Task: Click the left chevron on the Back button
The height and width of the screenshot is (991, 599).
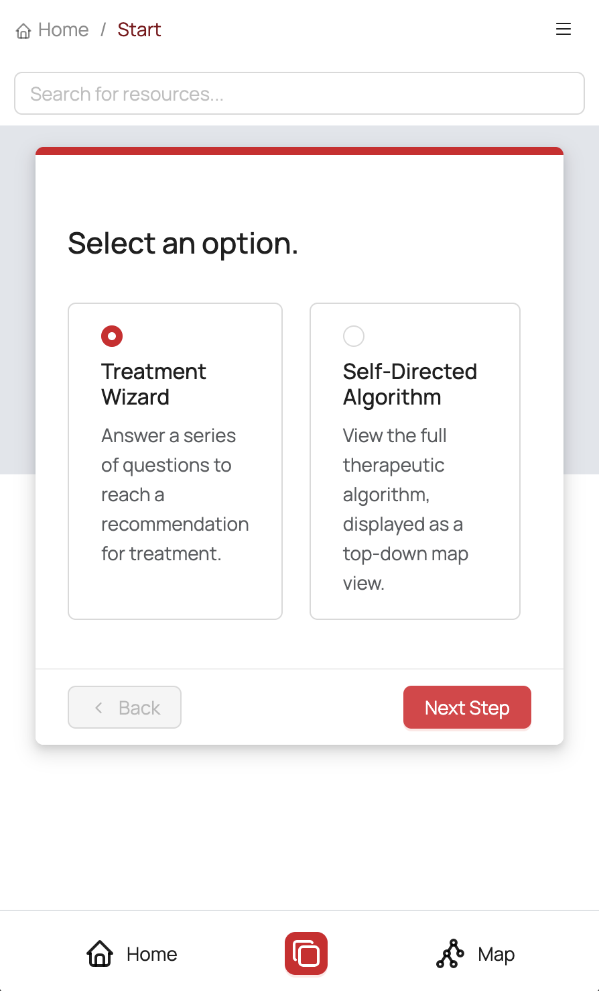Action: coord(98,707)
